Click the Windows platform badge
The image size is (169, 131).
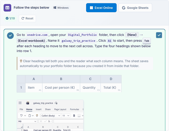click(x=61, y=8)
